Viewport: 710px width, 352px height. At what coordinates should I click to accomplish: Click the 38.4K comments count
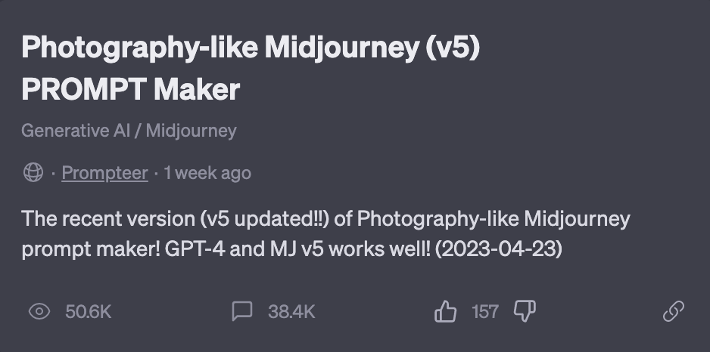(291, 311)
